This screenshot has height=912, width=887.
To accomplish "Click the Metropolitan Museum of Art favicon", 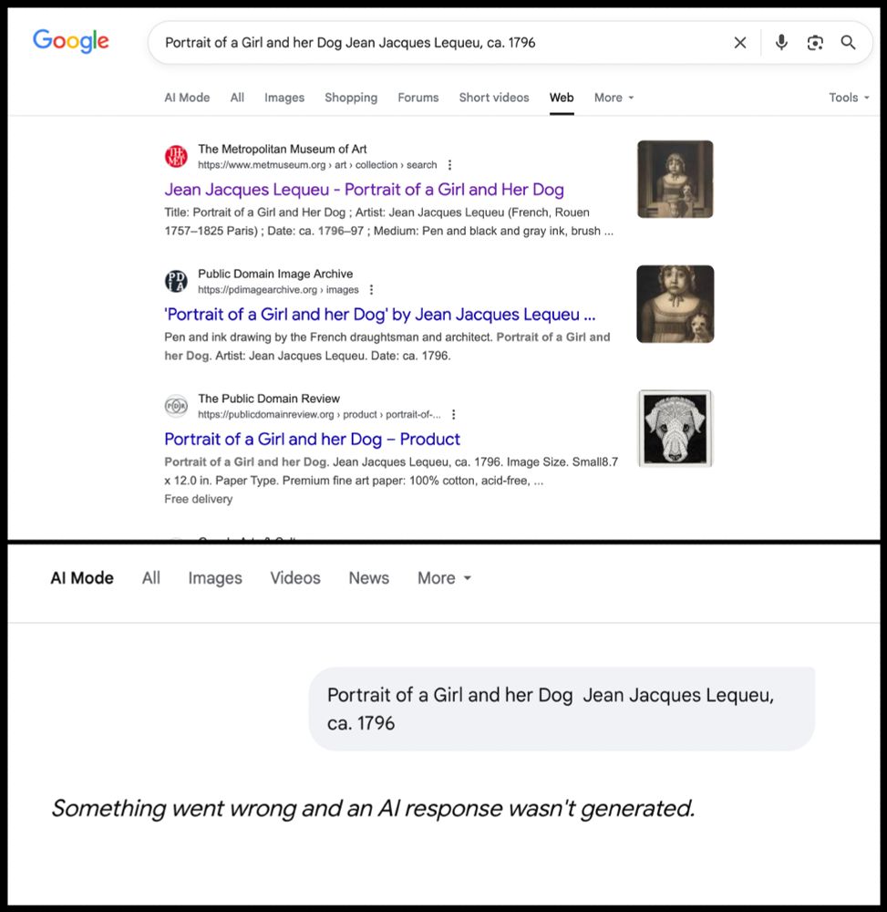I will (x=175, y=155).
